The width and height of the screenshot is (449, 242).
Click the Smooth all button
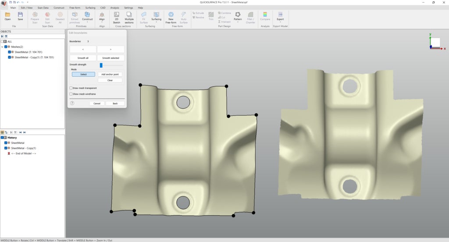83,58
